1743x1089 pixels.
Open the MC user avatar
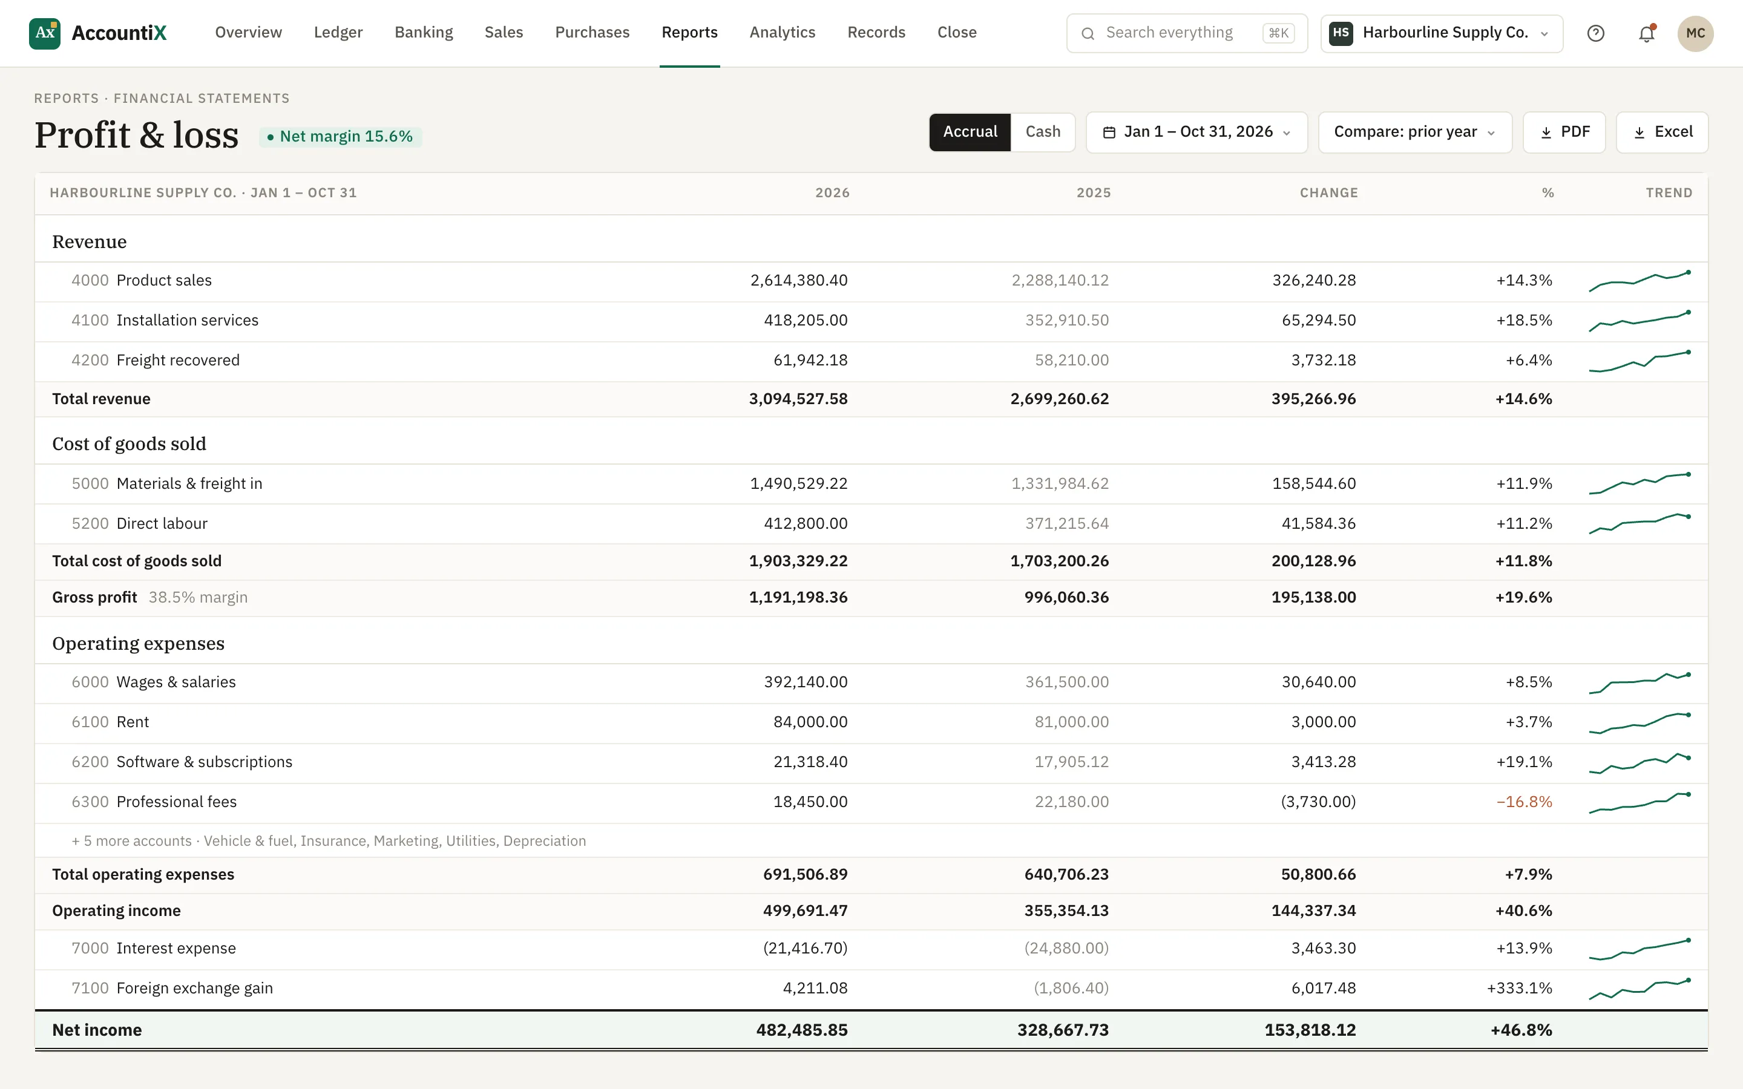pos(1695,33)
